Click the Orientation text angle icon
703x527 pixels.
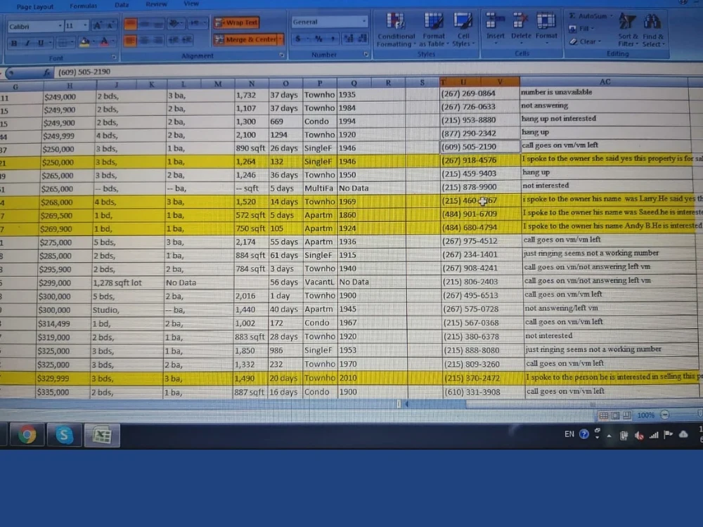tap(174, 23)
